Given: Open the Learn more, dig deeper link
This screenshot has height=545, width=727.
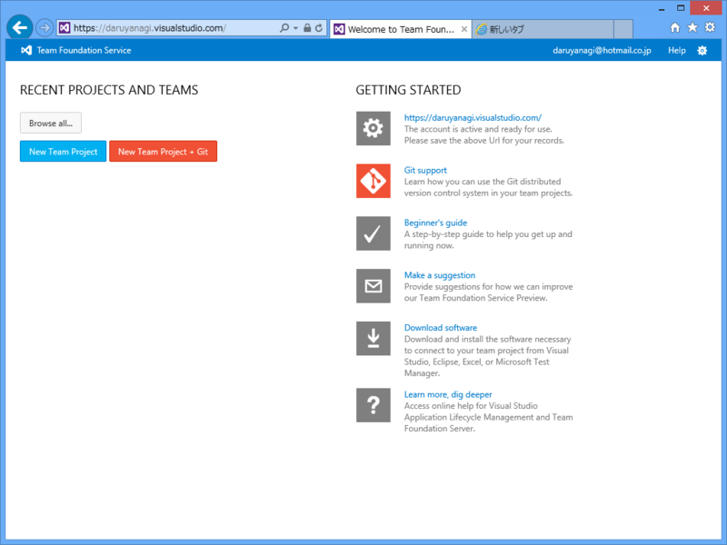Looking at the screenshot, I should click(448, 394).
